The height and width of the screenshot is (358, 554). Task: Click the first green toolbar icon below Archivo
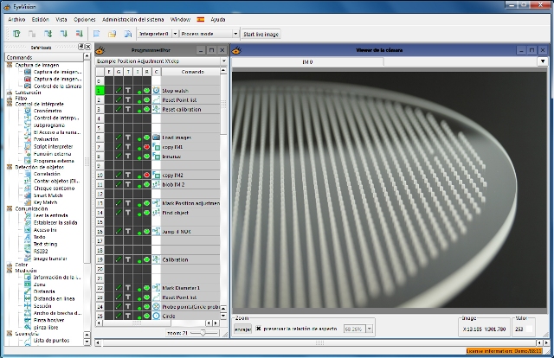[x=16, y=34]
